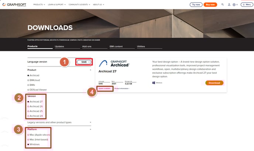Switch to the Utilities tab
This screenshot has width=254, height=151.
150,47
